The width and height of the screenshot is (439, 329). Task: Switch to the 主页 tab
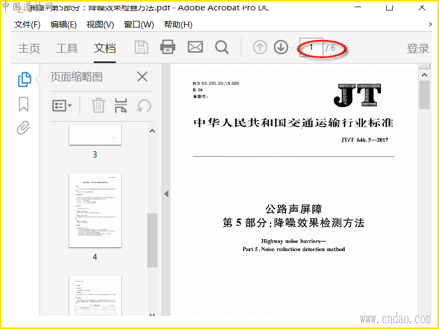tap(29, 48)
